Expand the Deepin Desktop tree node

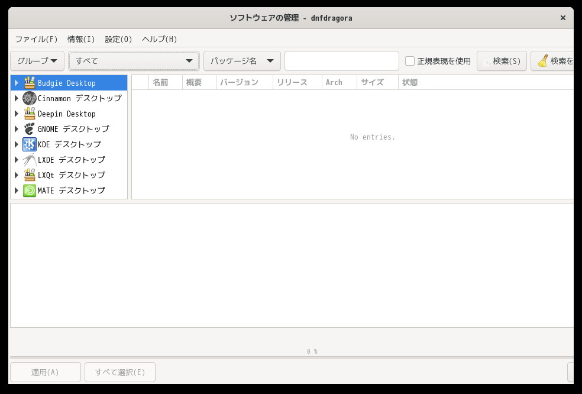[x=17, y=114]
